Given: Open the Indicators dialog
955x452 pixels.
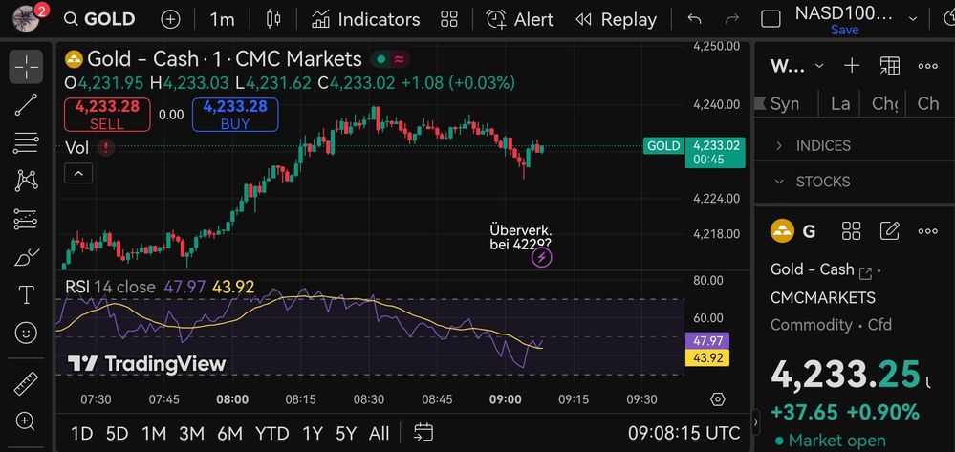Looking at the screenshot, I should (365, 19).
